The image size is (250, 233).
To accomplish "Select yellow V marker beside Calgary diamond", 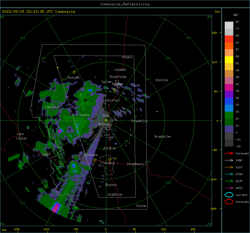I will (115, 158).
